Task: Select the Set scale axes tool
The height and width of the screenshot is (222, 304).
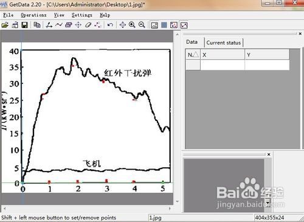Action: tap(49, 25)
